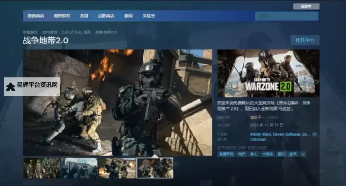
Task: Open the 社区中心 community hub button
Action: pos(305,40)
